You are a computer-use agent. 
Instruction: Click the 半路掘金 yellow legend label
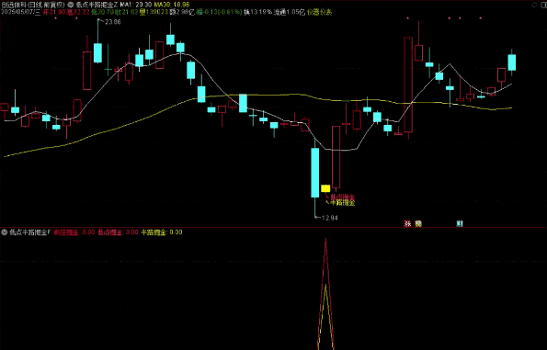click(x=154, y=232)
